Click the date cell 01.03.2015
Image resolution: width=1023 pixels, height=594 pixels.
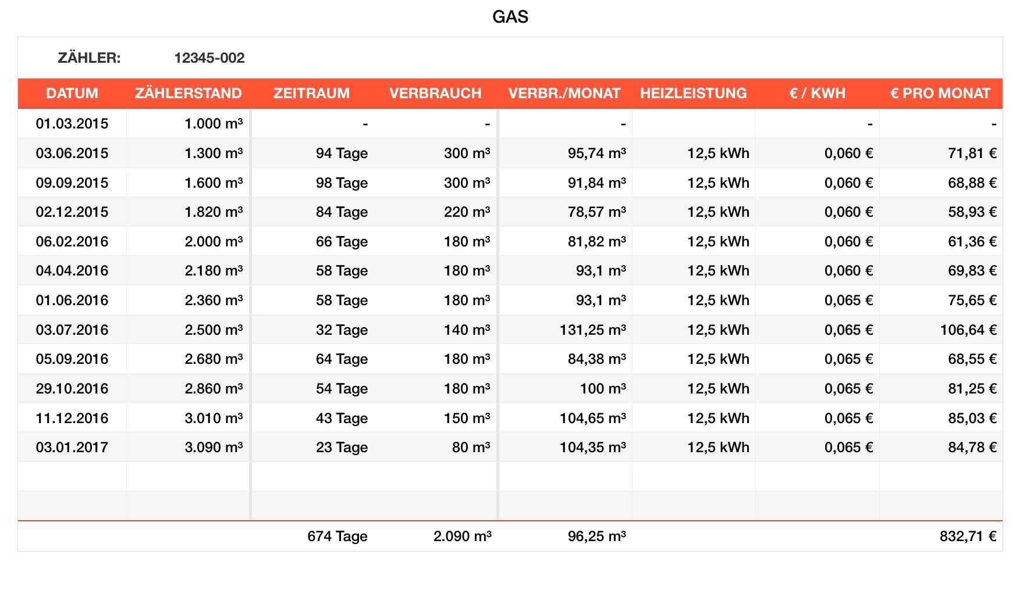click(x=72, y=124)
